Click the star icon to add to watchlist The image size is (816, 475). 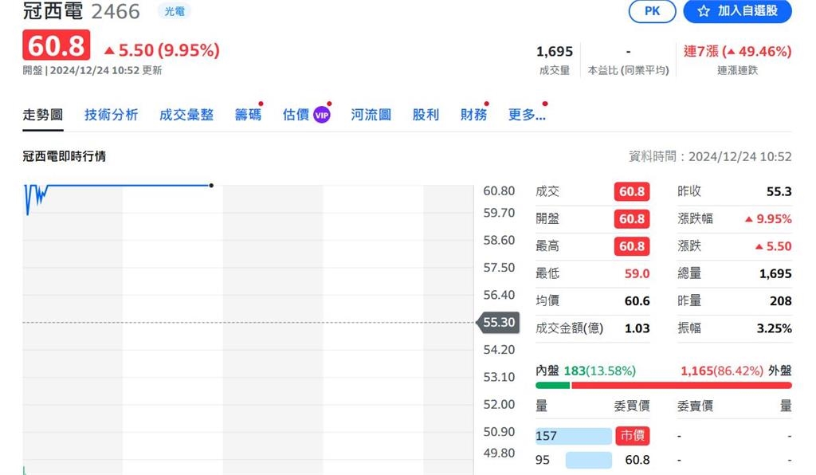(704, 11)
